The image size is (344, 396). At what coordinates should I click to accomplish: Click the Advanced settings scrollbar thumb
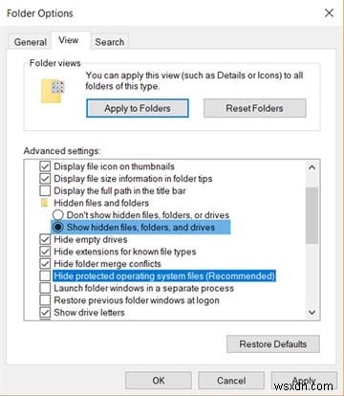(x=312, y=215)
